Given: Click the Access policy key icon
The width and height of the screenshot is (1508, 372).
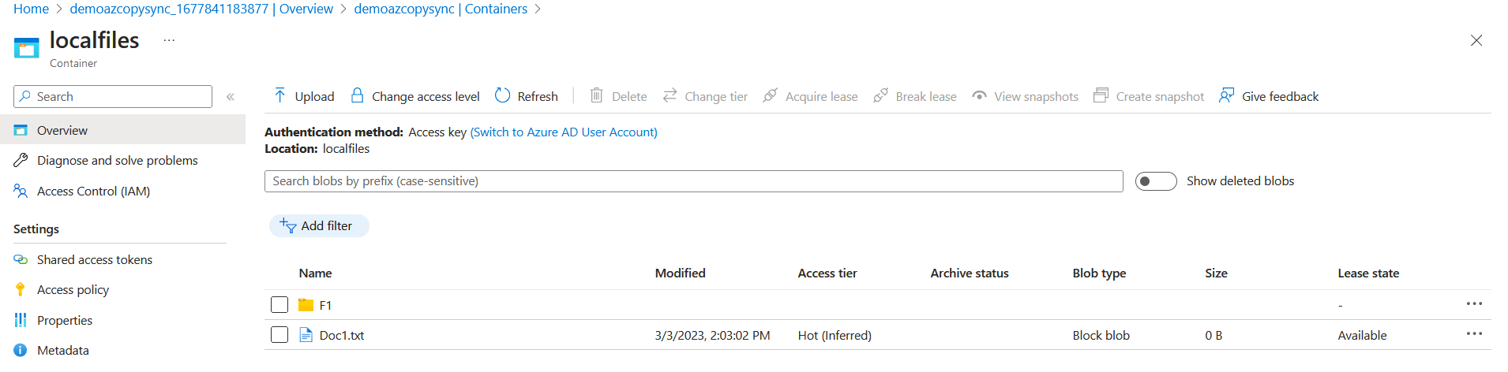Looking at the screenshot, I should pyautogui.click(x=21, y=289).
